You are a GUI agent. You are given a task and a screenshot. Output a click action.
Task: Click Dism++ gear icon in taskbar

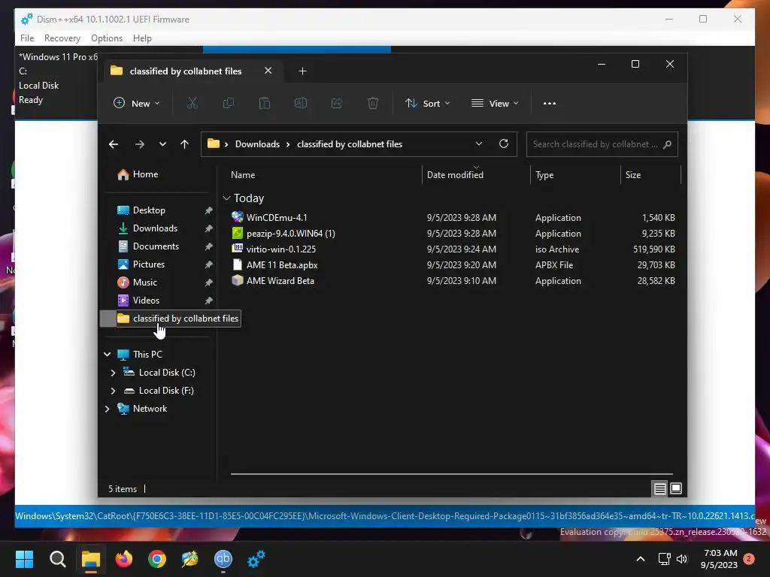point(256,559)
